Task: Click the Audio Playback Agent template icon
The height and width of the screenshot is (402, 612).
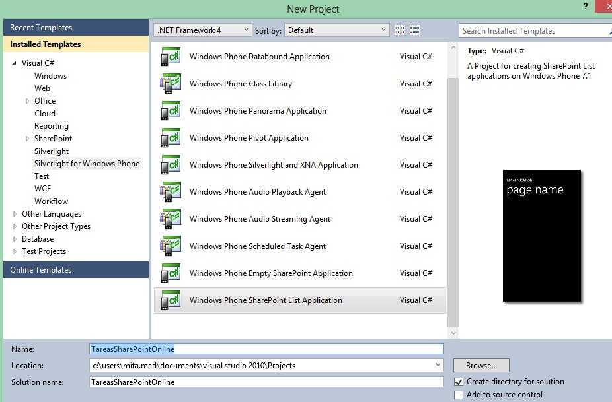Action: (x=171, y=192)
